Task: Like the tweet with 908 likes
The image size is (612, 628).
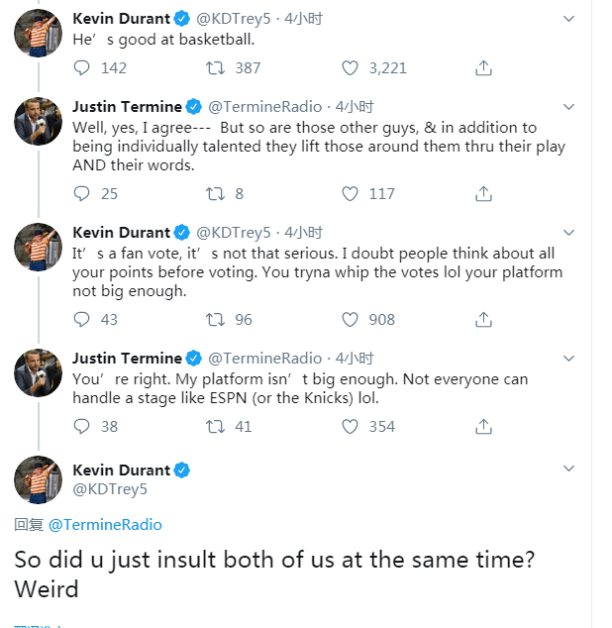Action: [350, 320]
